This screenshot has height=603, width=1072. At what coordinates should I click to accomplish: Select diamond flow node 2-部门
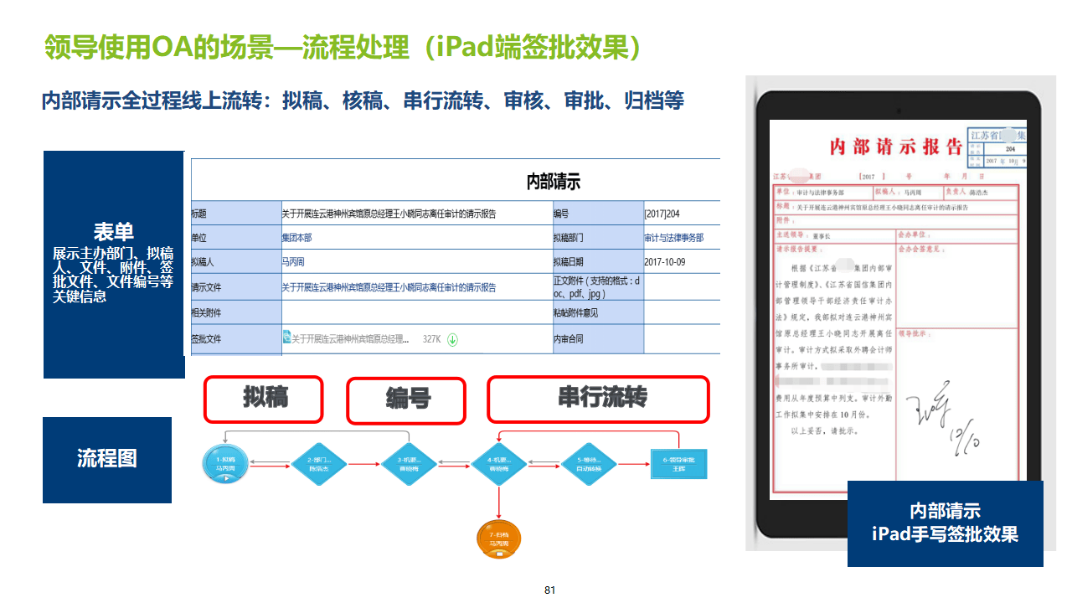(319, 464)
